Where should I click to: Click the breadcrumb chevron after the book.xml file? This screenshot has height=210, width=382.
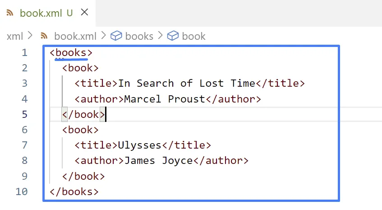tap(103, 36)
